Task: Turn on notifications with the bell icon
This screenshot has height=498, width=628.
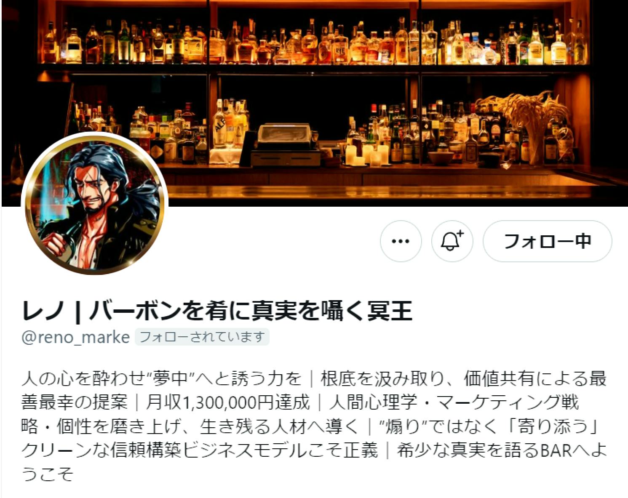Action: 452,241
